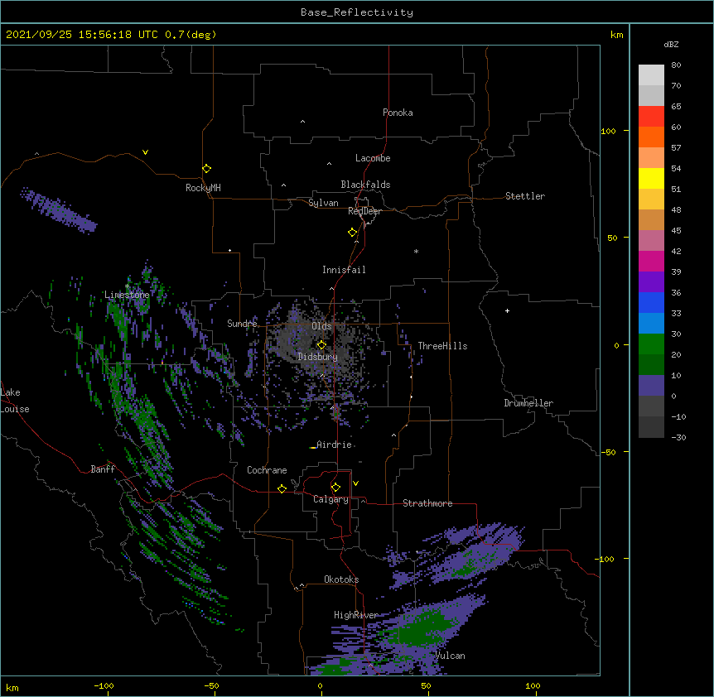Click the Blackfalds city label
This screenshot has width=714, height=697.
pos(365,185)
